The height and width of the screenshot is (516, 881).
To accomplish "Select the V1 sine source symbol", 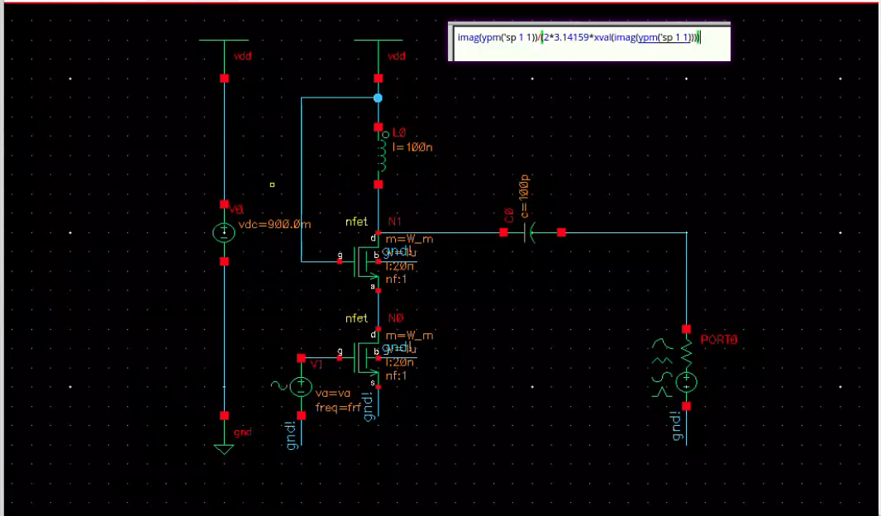I will tap(301, 385).
